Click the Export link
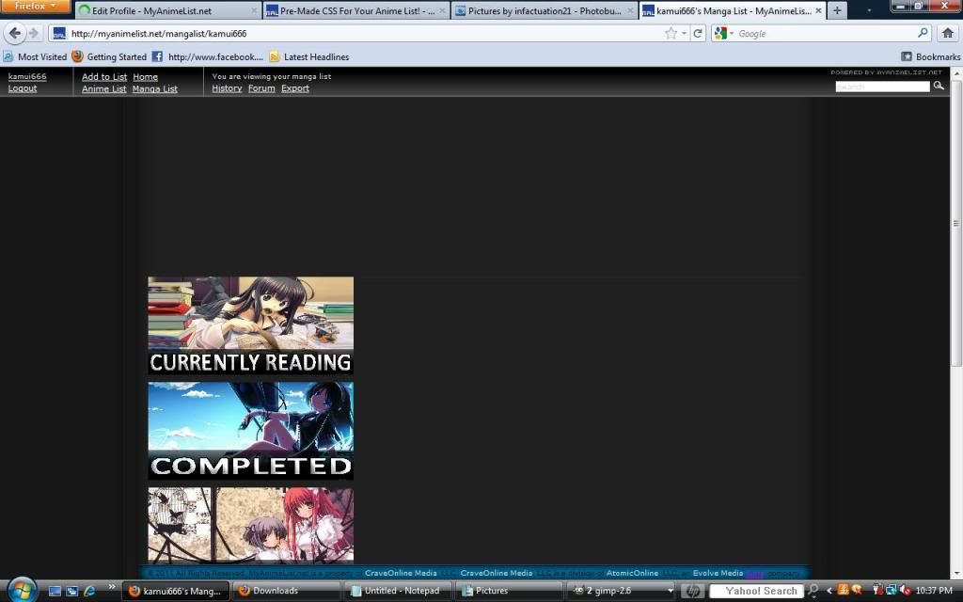This screenshot has width=963, height=602. [x=295, y=88]
